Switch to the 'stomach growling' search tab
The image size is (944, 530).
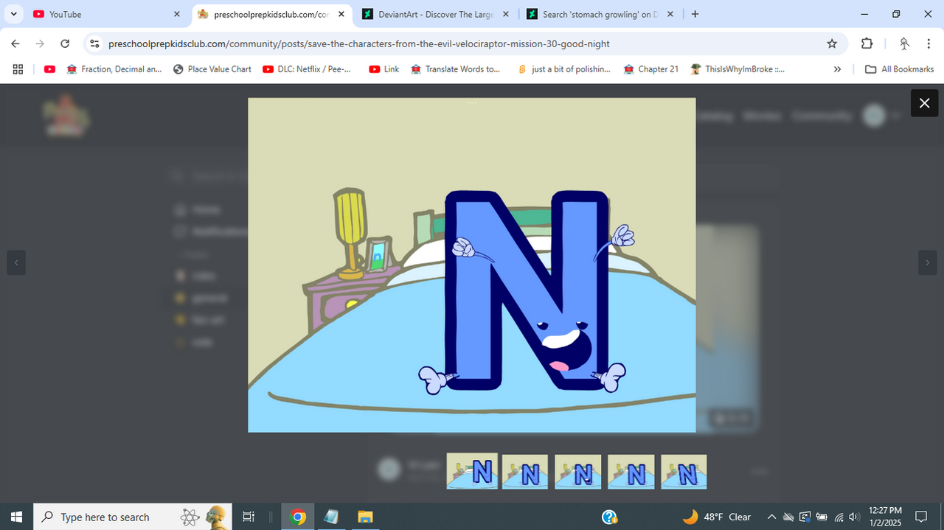tap(599, 14)
